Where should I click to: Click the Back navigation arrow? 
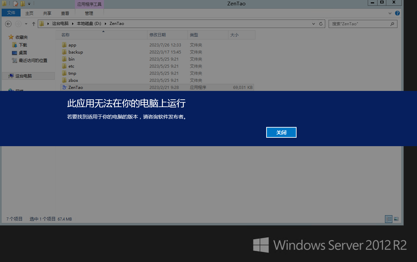click(8, 24)
